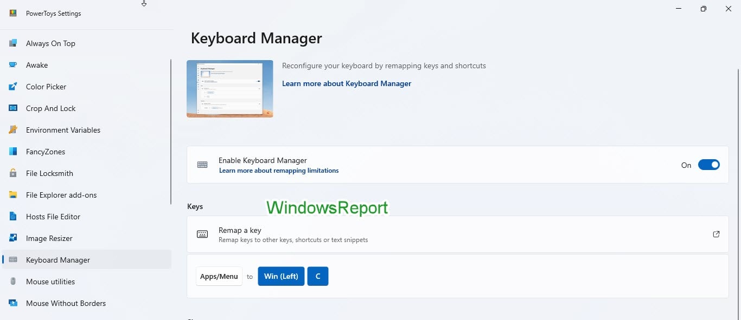The height and width of the screenshot is (320, 741).
Task: Open Remap a key external window icon
Action: [716, 234]
